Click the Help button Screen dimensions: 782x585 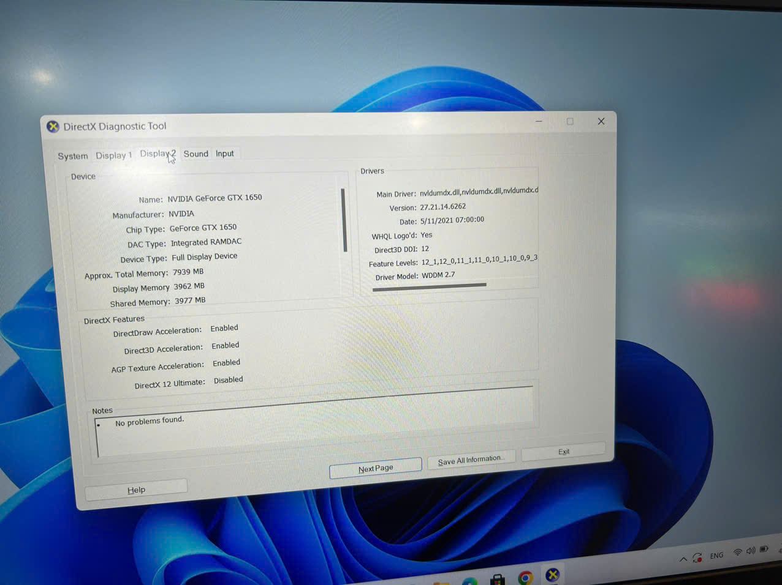[136, 490]
